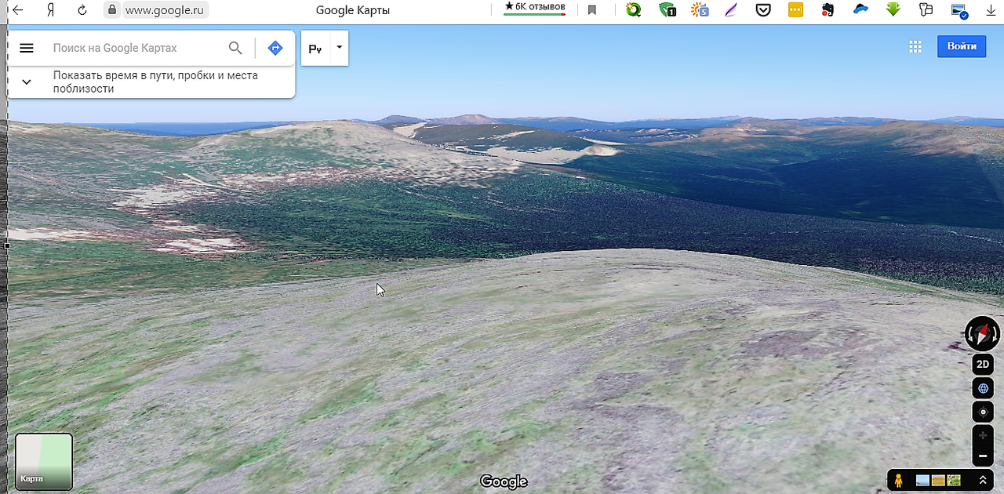Click the Google Карты tab title

(352, 10)
